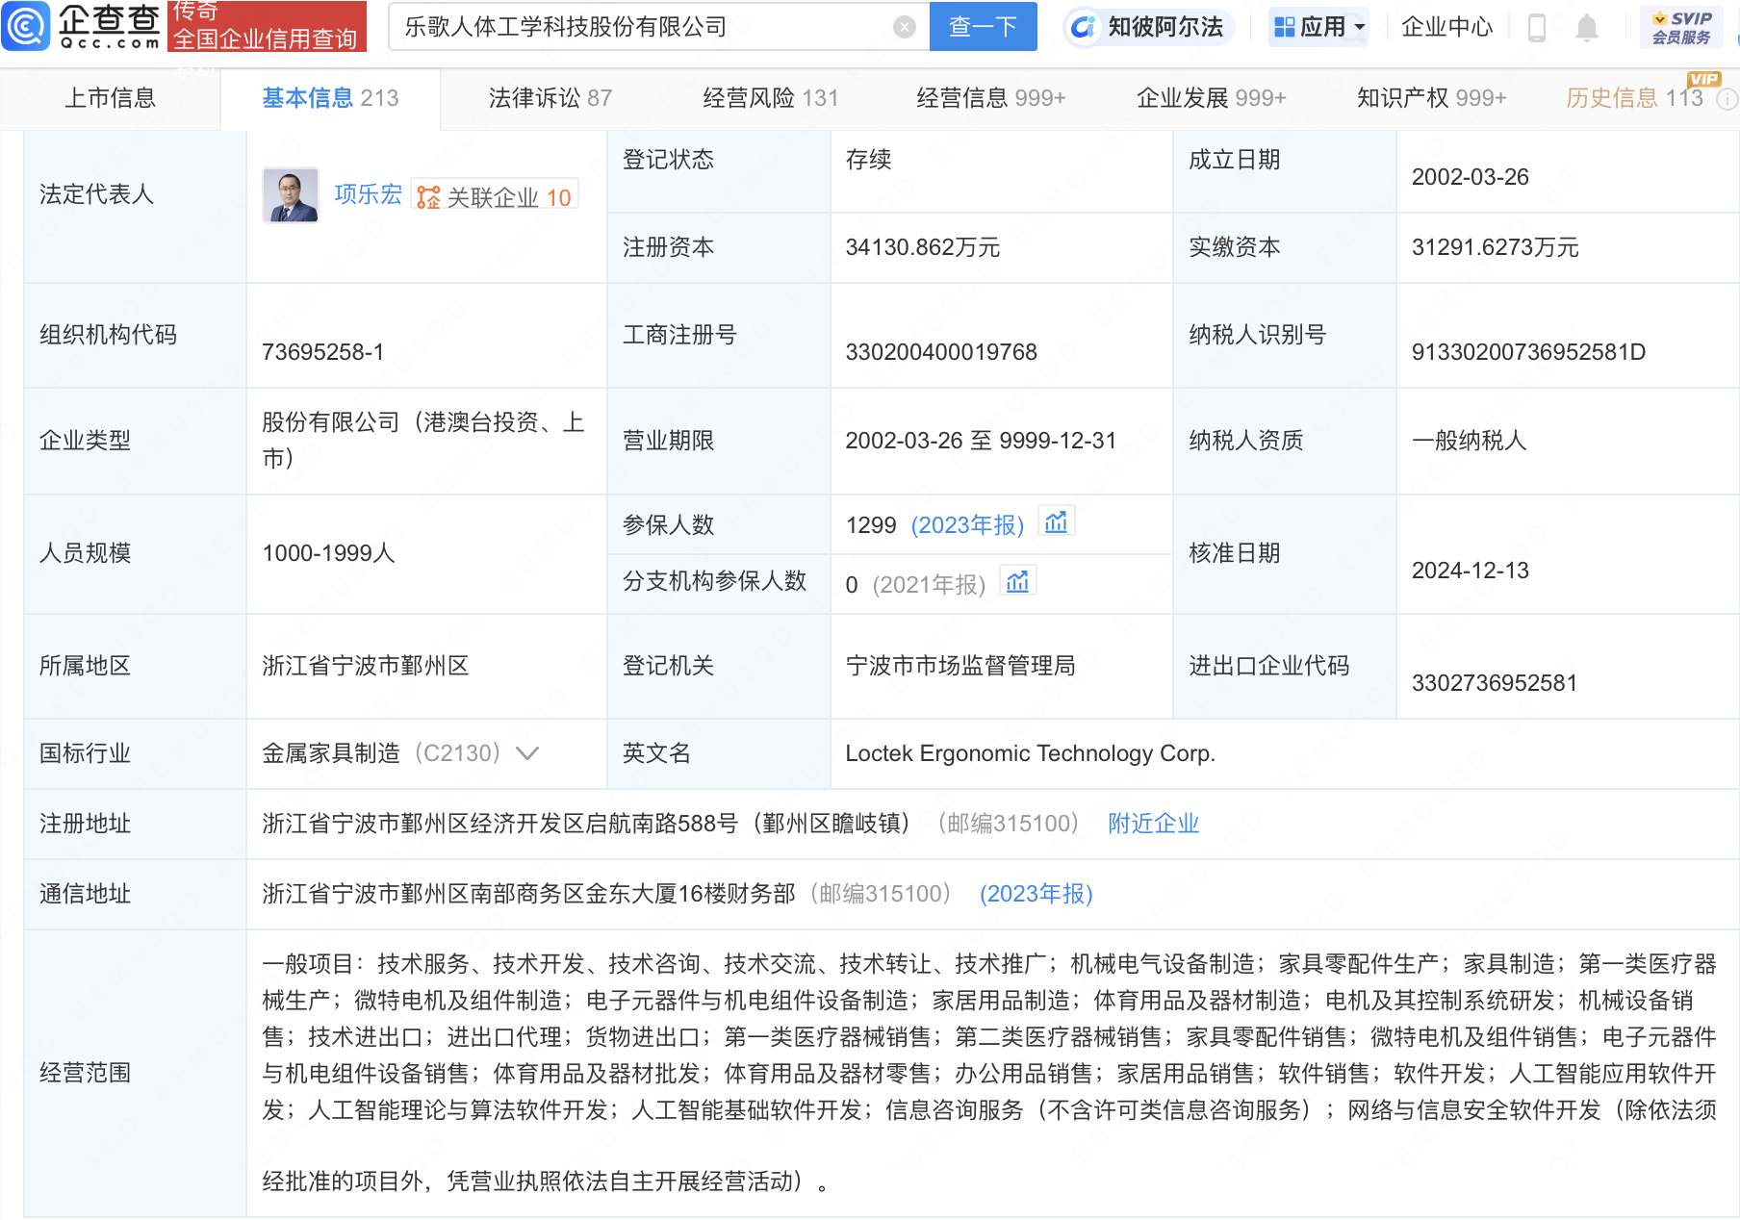Image resolution: width=1740 pixels, height=1220 pixels.
Task: Select English name Loctek Ergonomic Technology Corp.
Action: 1030,753
